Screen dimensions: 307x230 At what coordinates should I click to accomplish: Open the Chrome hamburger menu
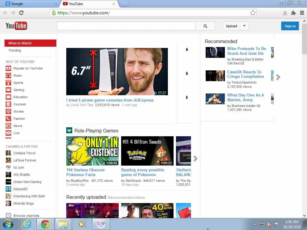302,13
